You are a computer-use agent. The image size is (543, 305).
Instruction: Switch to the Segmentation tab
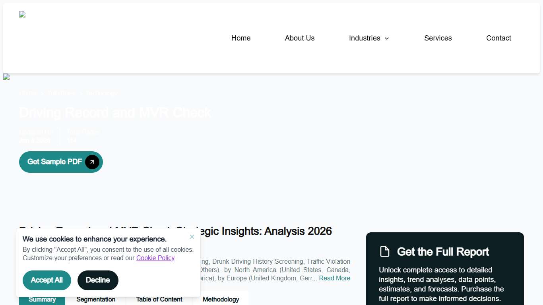coord(96,299)
